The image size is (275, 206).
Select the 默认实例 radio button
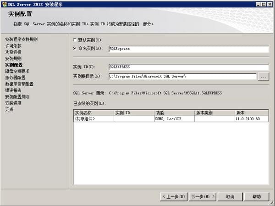coord(75,40)
